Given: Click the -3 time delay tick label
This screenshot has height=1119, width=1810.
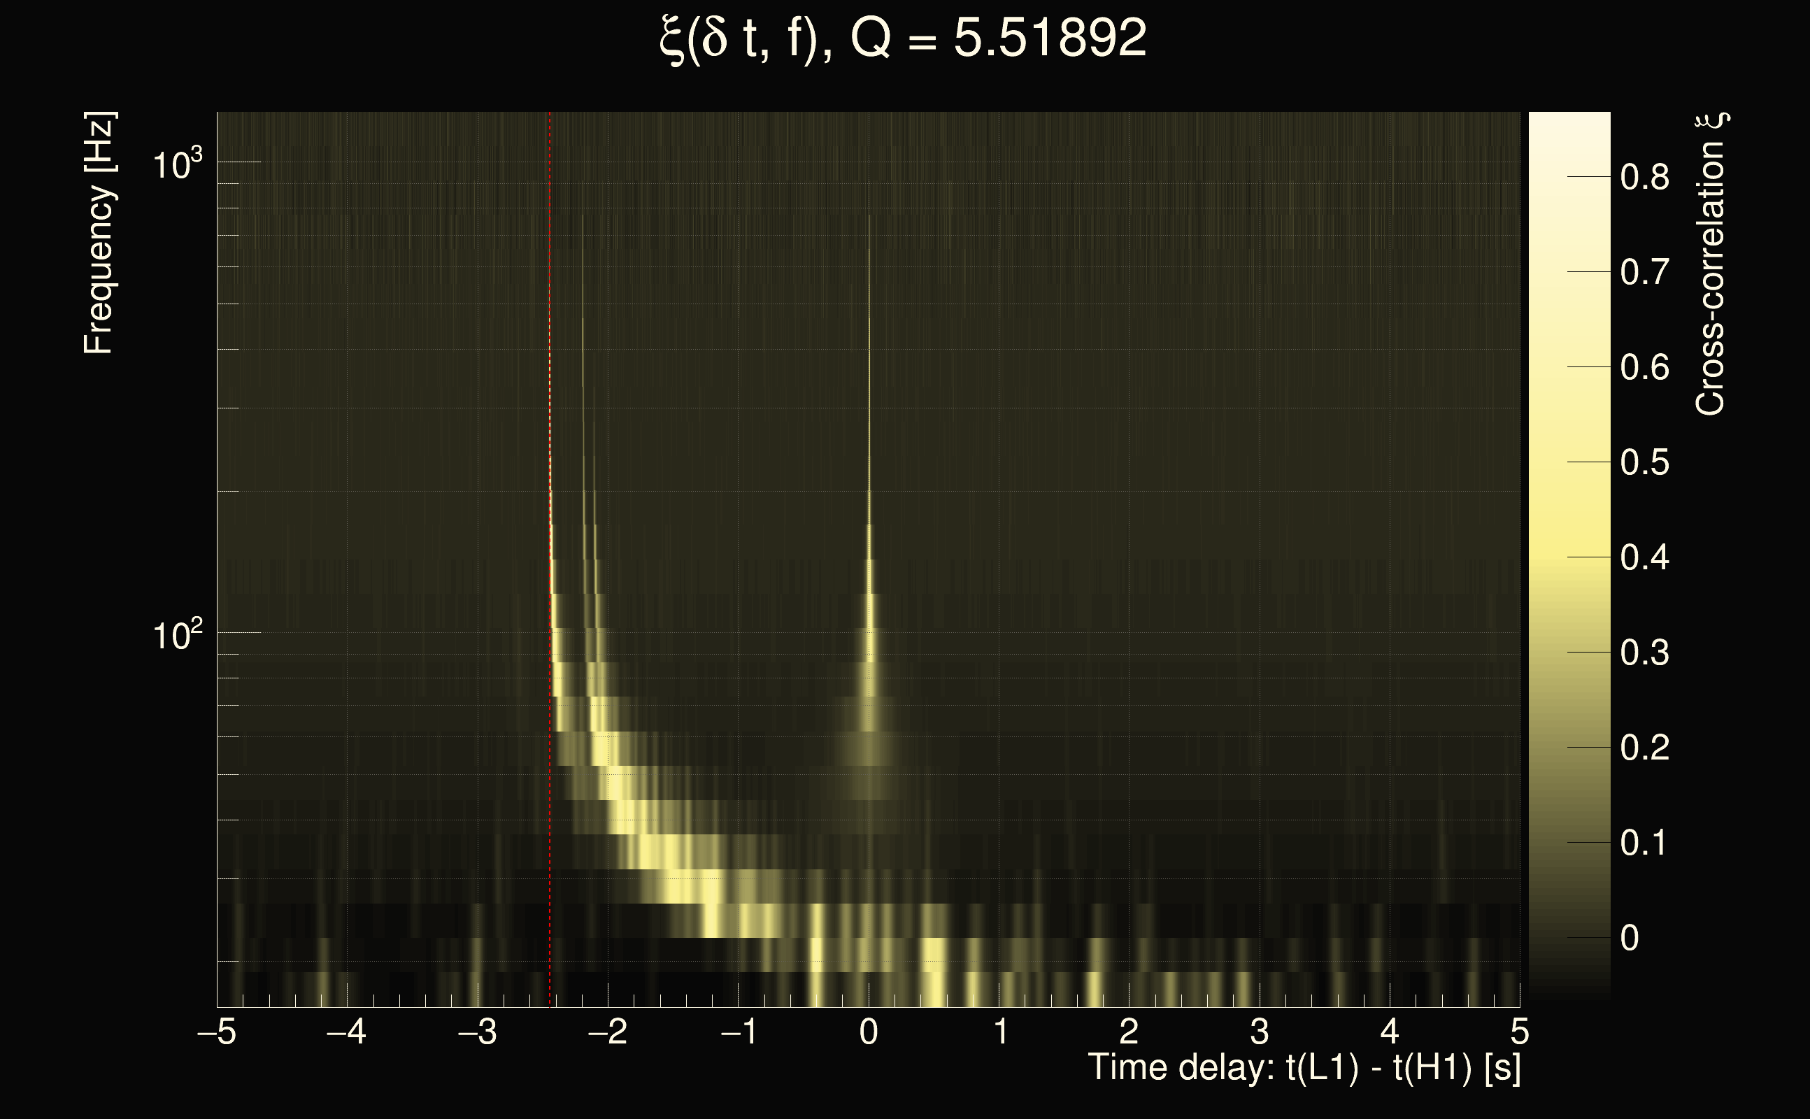Looking at the screenshot, I should pos(477,1032).
